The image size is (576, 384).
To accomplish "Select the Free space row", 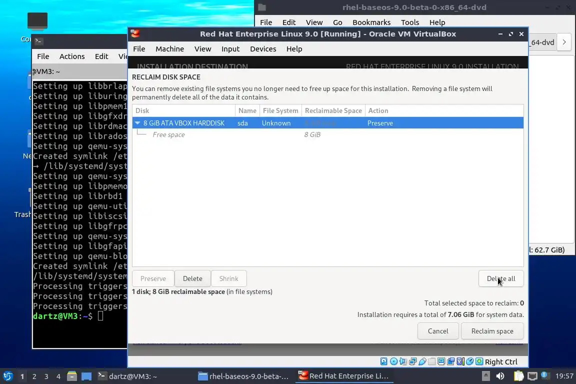I will pos(327,134).
